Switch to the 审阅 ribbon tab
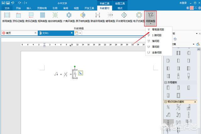201x134 pixels. click(x=66, y=8)
